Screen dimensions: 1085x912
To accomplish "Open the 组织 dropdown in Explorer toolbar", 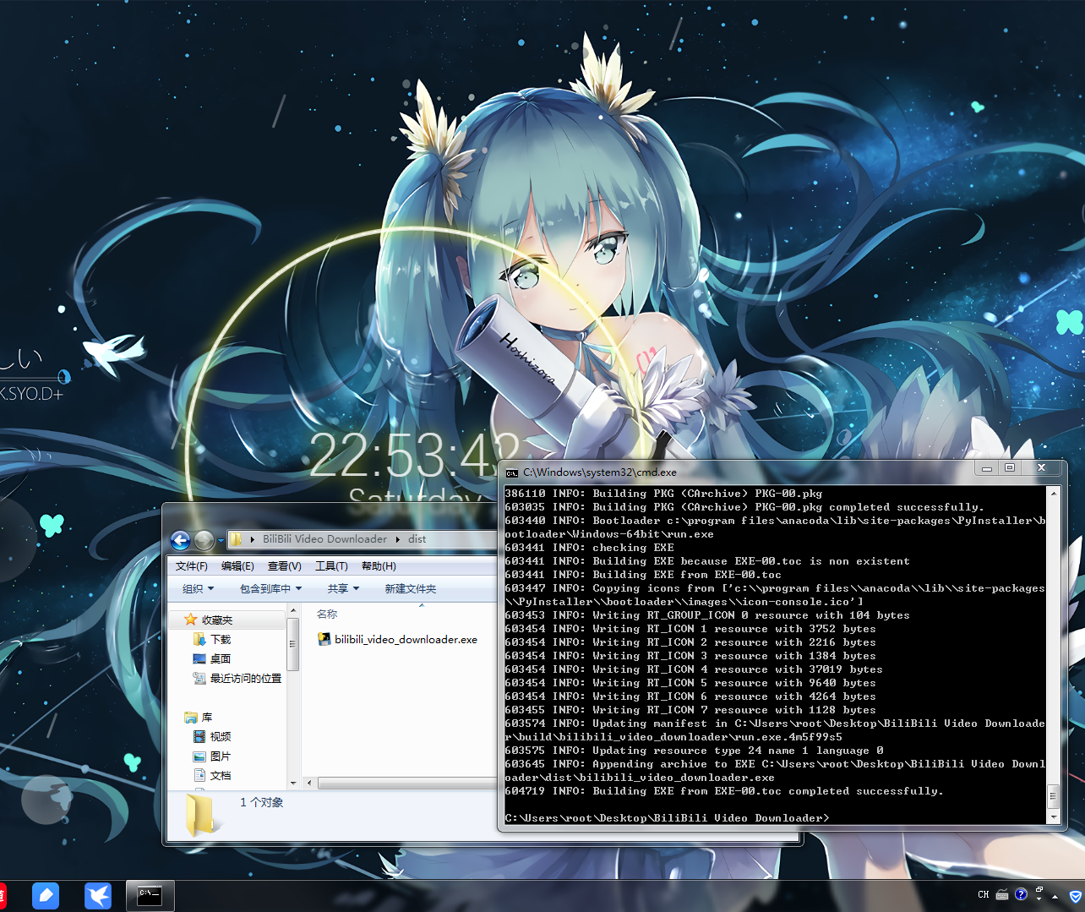I will (x=199, y=589).
